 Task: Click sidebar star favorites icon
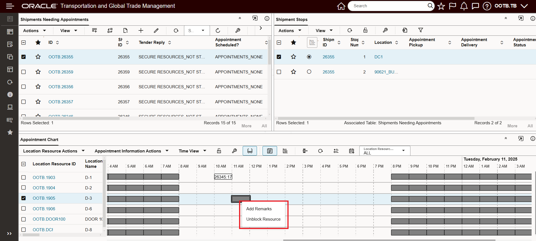(10, 132)
